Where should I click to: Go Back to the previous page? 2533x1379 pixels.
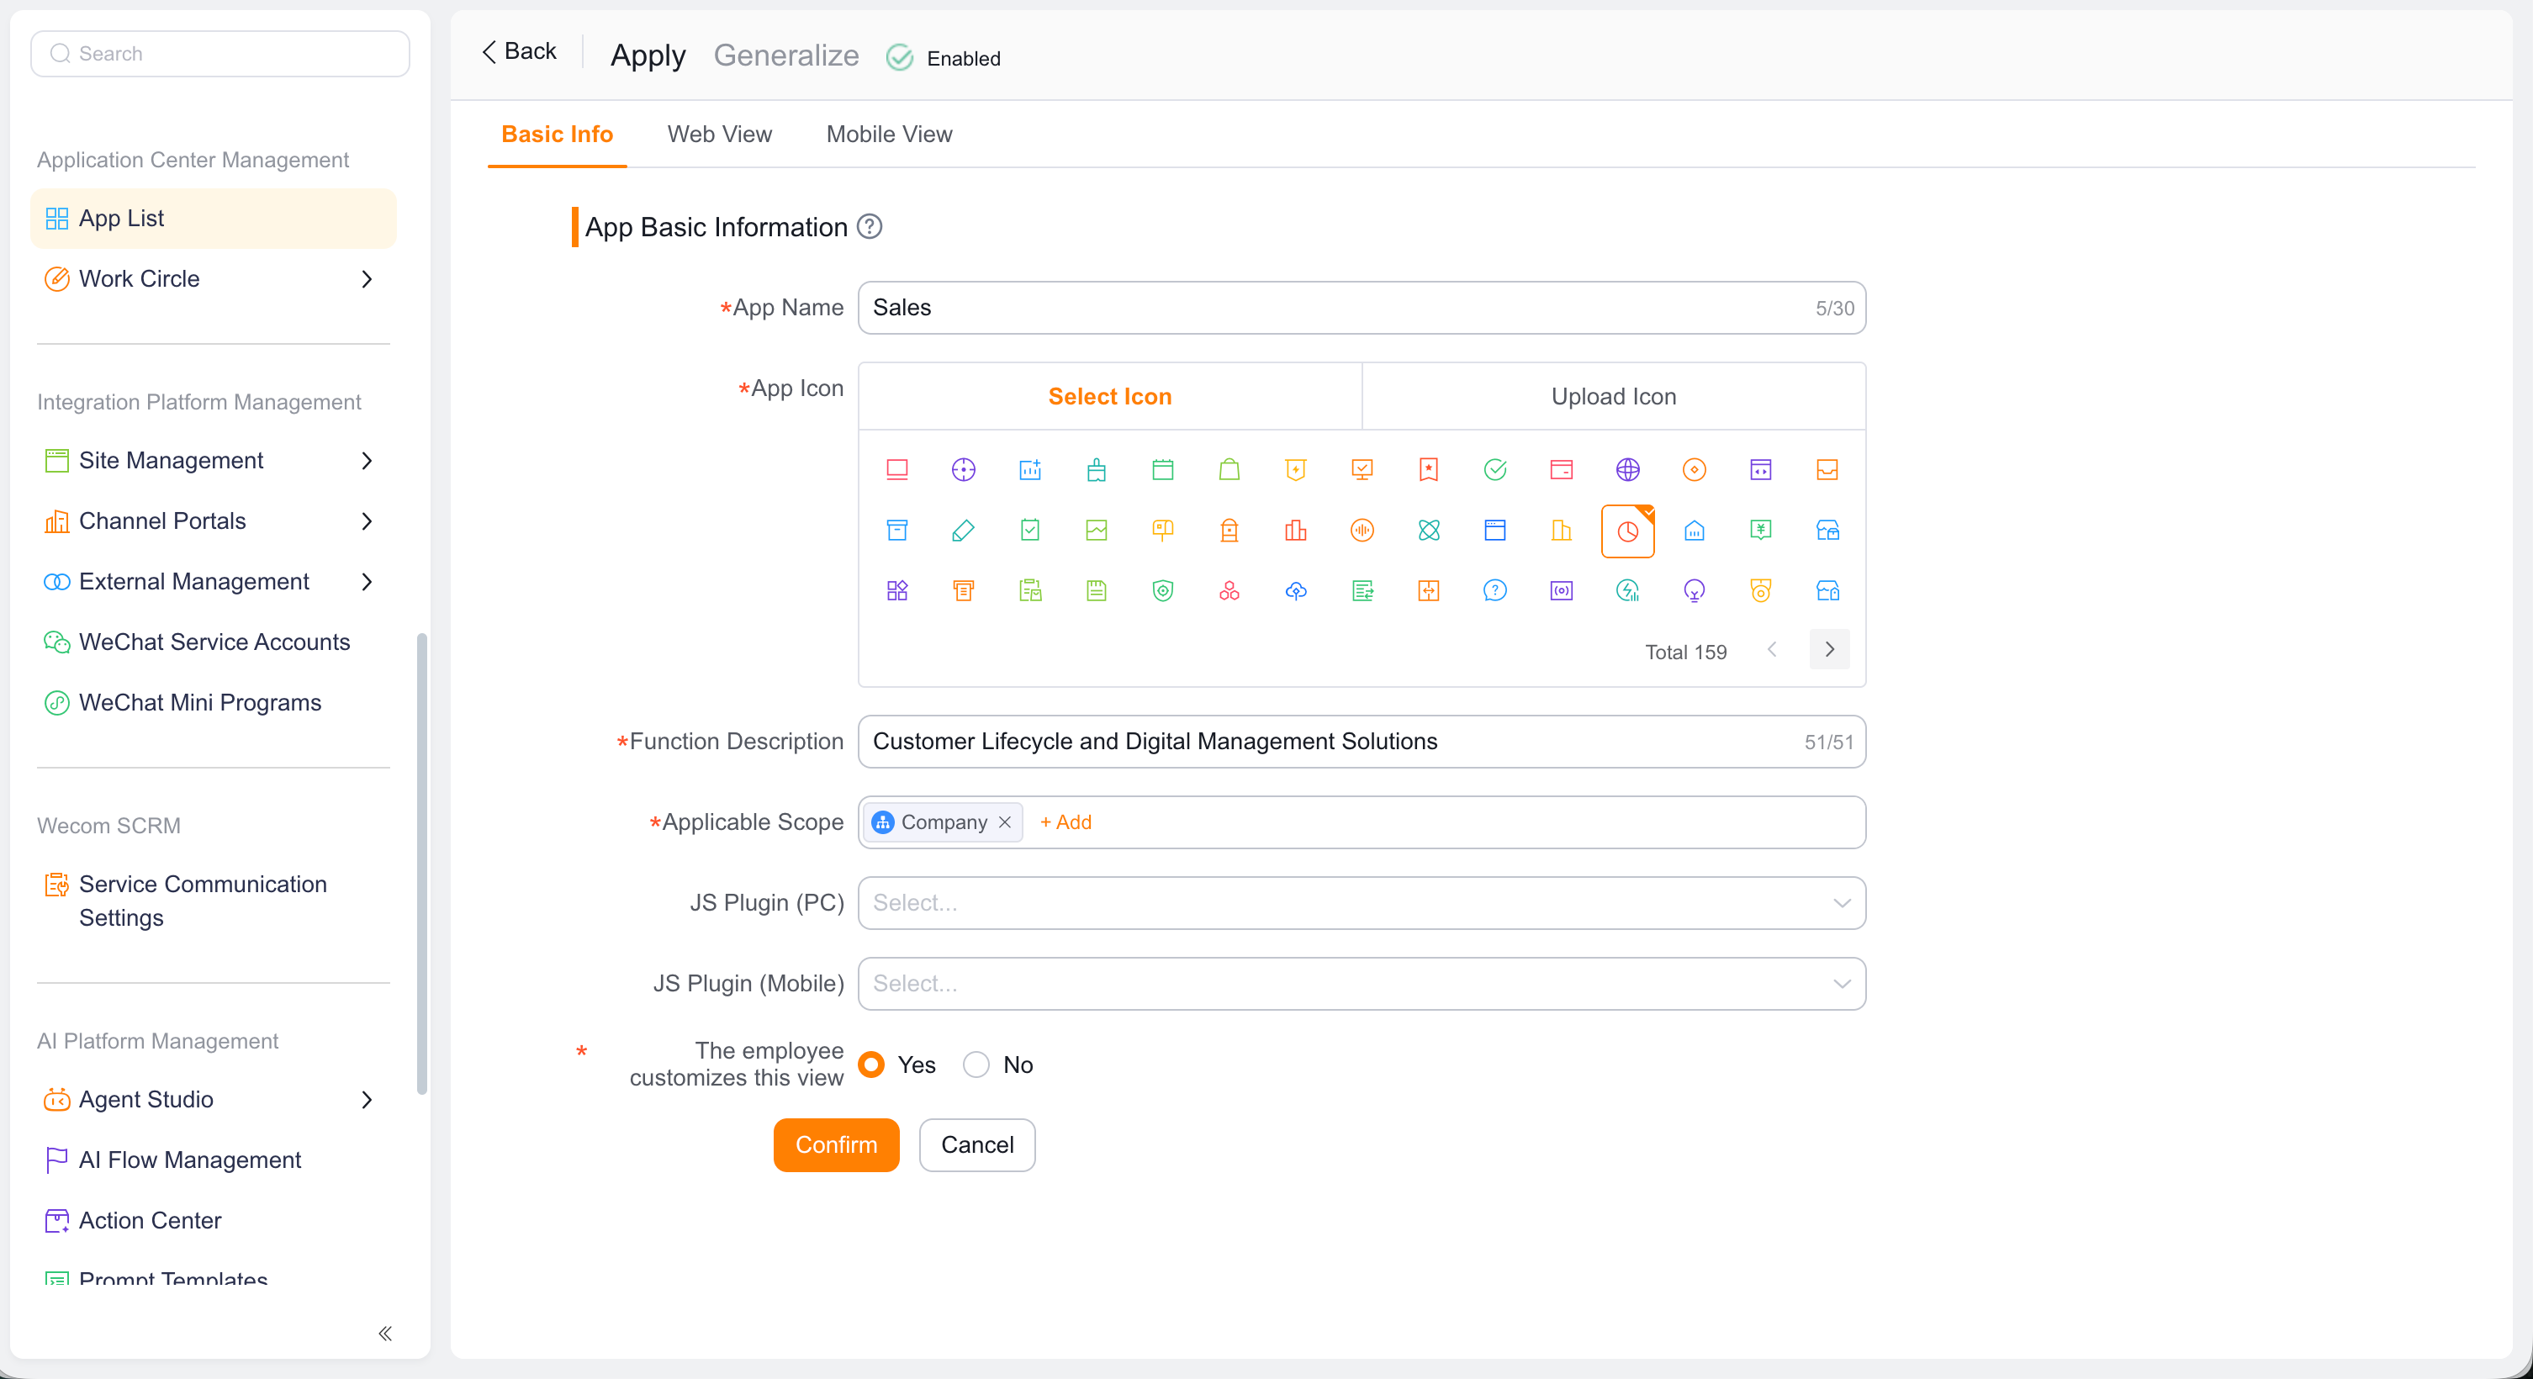tap(518, 51)
